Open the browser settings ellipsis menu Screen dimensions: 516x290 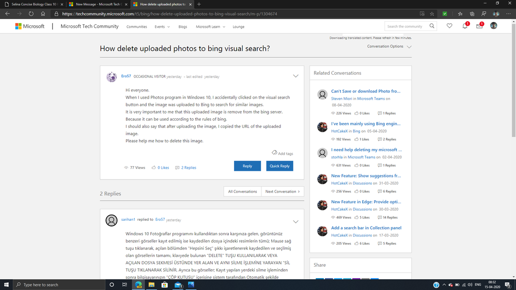coord(508,14)
